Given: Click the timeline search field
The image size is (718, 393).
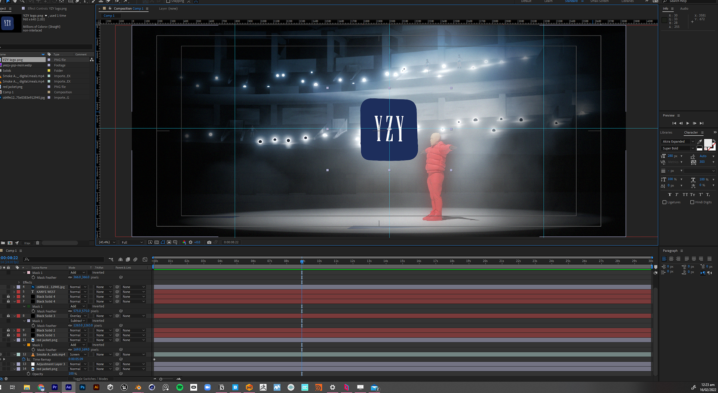Looking at the screenshot, I should pos(64,259).
